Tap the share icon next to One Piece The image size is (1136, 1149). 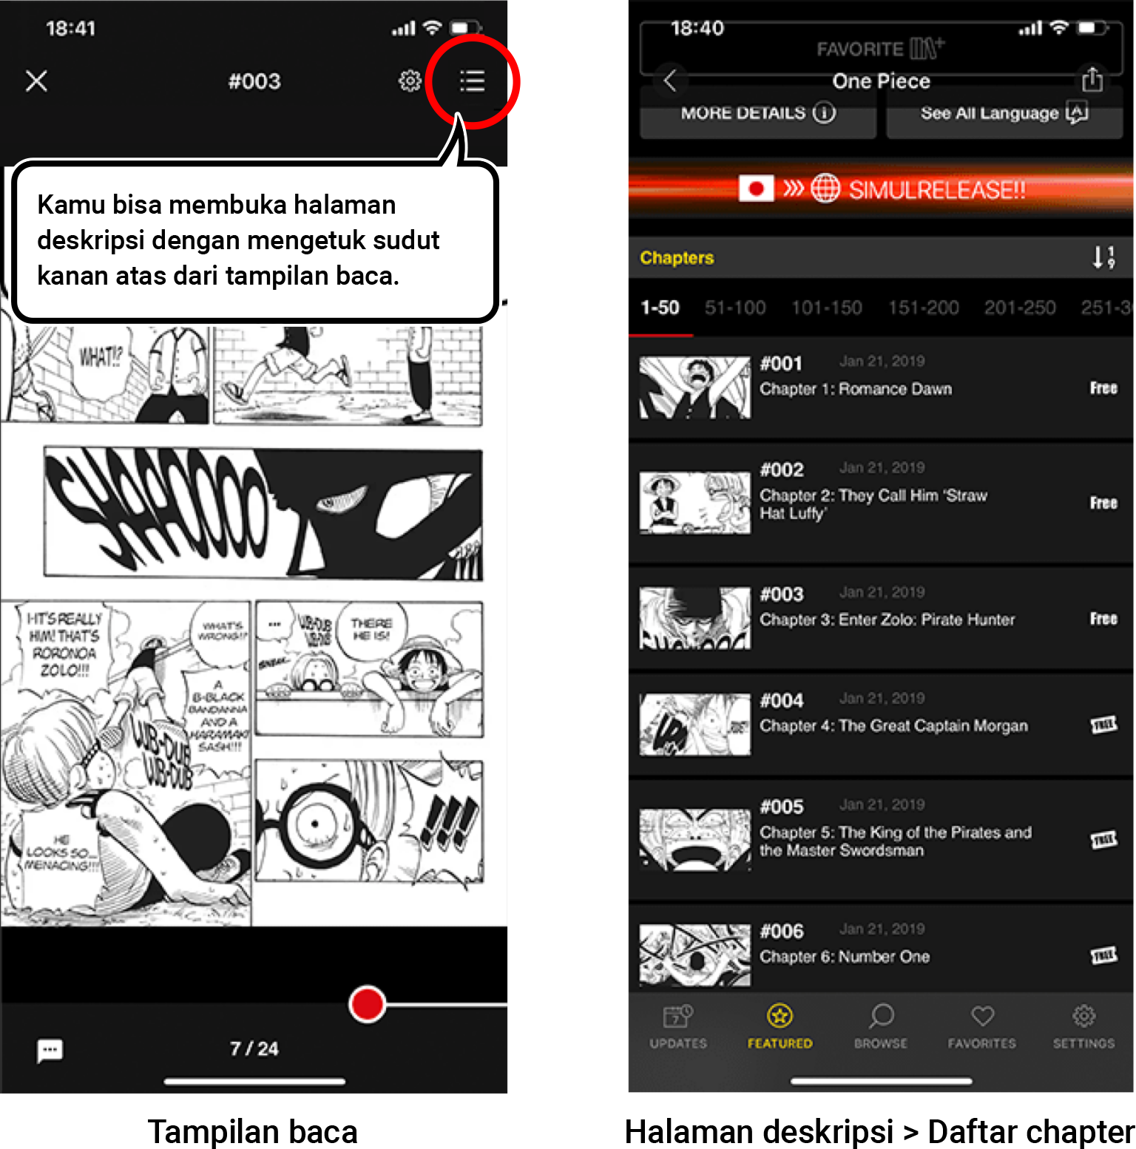point(1092,78)
